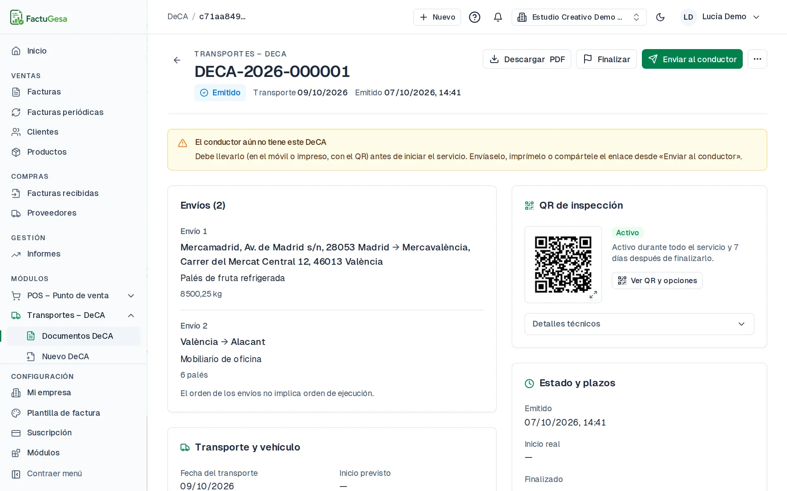Image resolution: width=787 pixels, height=491 pixels.
Task: Click the LD avatar
Action: [688, 17]
